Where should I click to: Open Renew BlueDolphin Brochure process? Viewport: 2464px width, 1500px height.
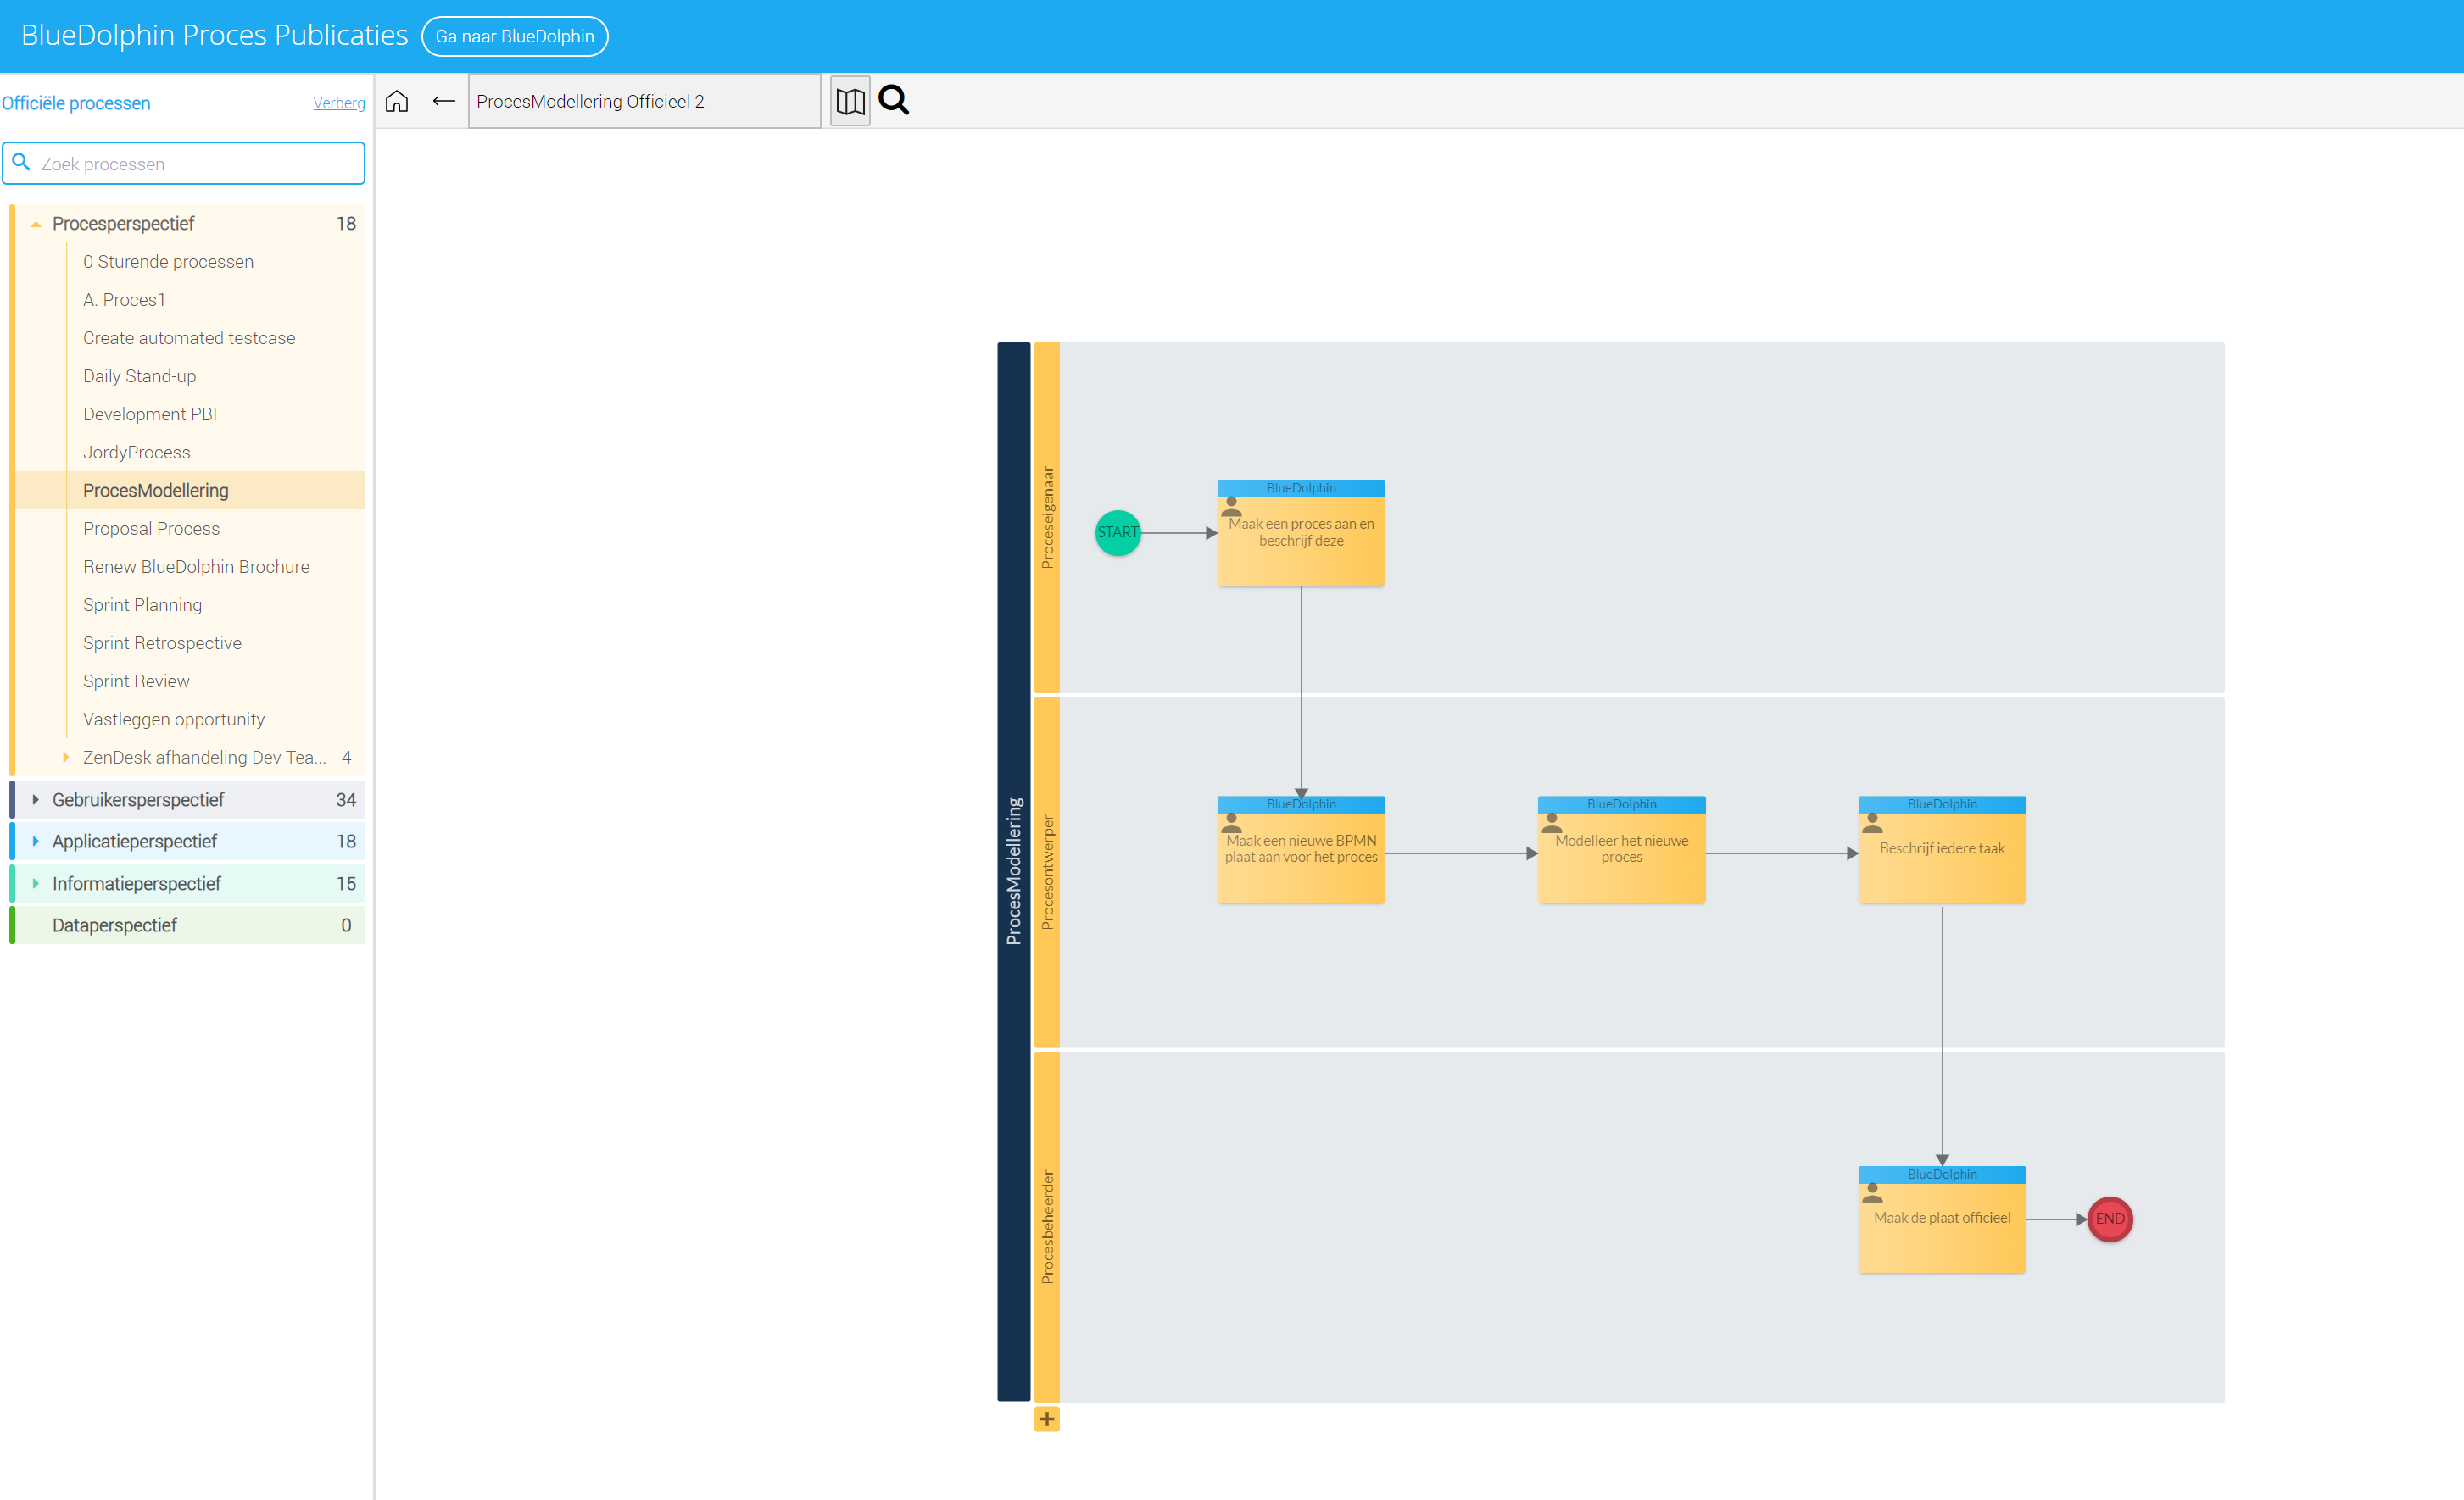pyautogui.click(x=196, y=567)
